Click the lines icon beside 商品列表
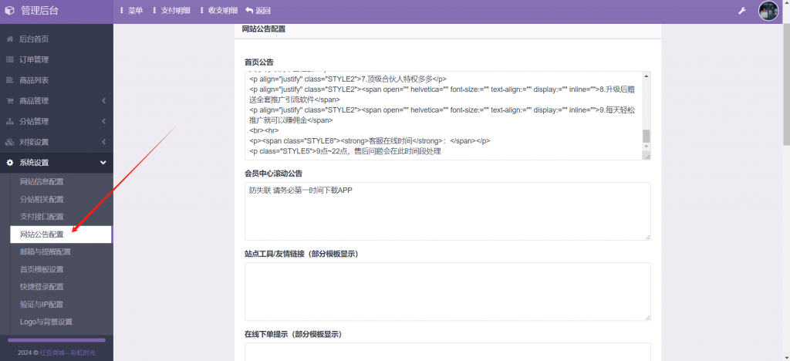The image size is (790, 361). tap(10, 80)
